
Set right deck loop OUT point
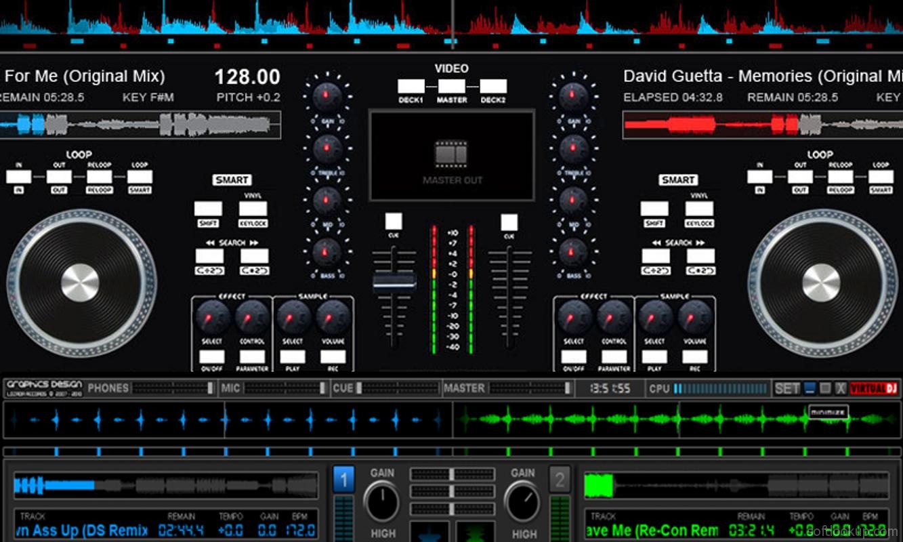[800, 178]
